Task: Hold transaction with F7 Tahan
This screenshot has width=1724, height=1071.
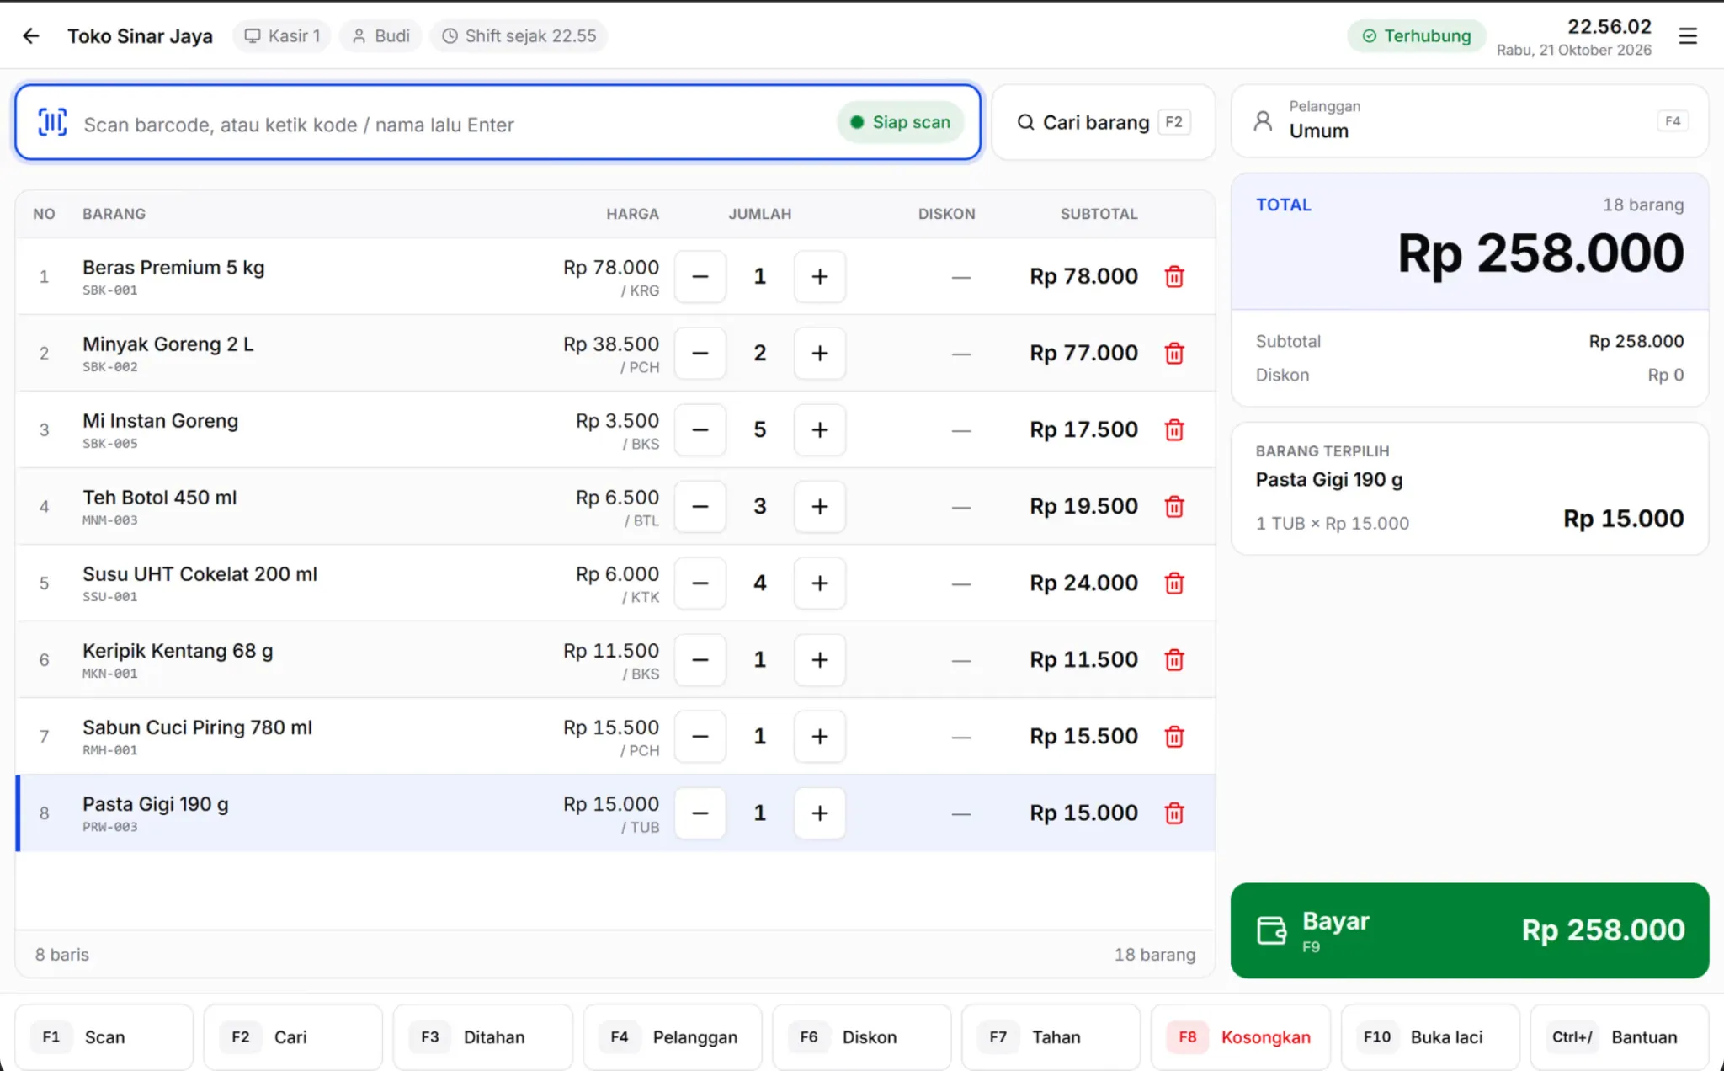Action: point(1051,1036)
